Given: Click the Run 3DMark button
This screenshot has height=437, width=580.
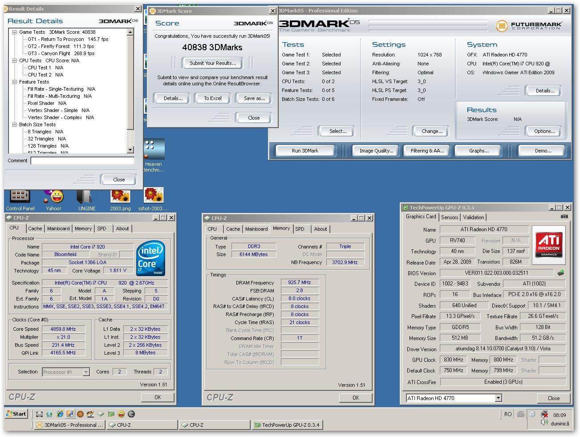Looking at the screenshot, I should [305, 151].
